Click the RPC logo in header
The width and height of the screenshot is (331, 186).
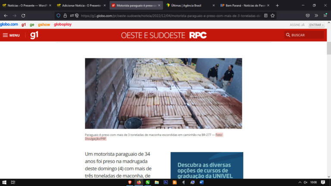[x=198, y=35]
